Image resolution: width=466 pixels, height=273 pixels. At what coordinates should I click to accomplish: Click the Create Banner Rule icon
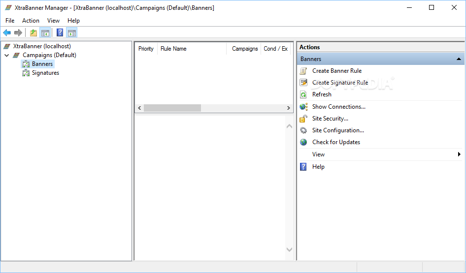[303, 71]
